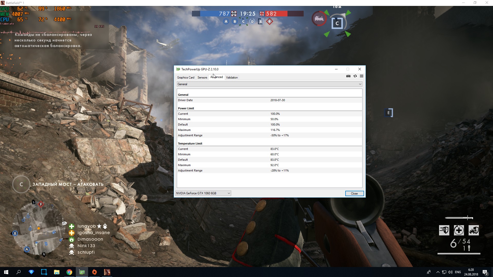493x277 pixels.
Task: Minimize the GPU-Z window
Action: pos(336,69)
